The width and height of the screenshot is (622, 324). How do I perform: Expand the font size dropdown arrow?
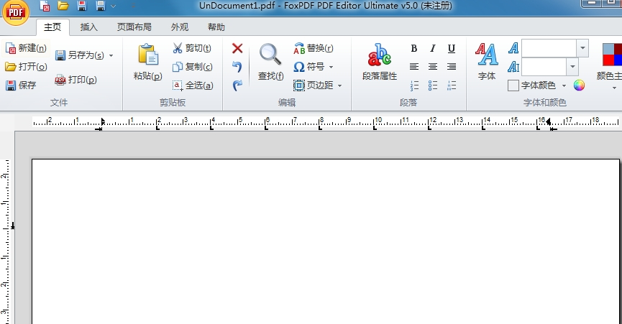pyautogui.click(x=572, y=67)
